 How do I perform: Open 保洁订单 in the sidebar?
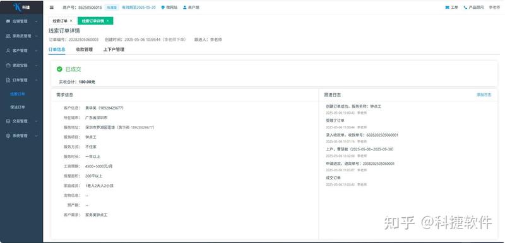click(x=18, y=107)
